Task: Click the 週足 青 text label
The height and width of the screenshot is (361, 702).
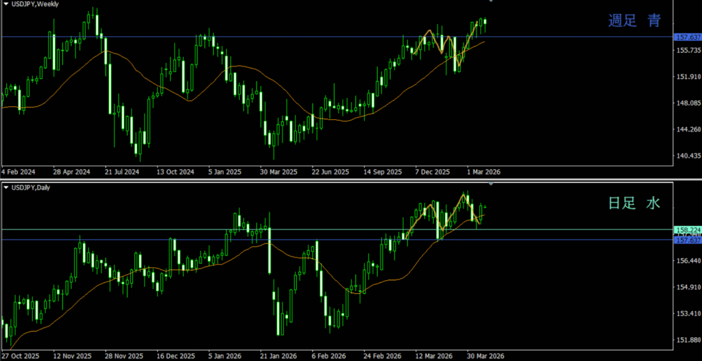Action: (635, 21)
